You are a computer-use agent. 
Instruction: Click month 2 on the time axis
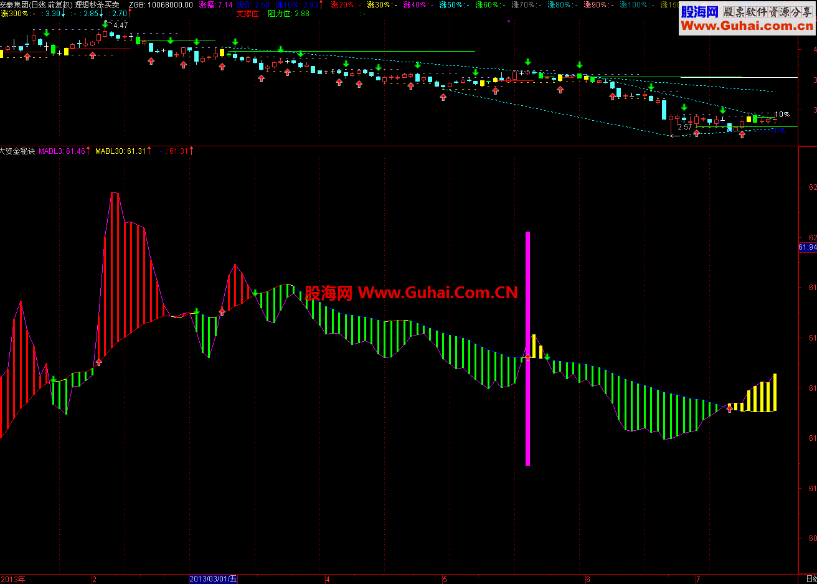click(95, 579)
